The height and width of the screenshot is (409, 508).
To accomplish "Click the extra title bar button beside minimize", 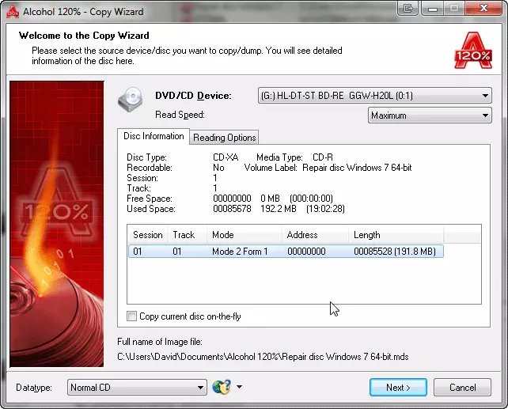I will tap(408, 9).
